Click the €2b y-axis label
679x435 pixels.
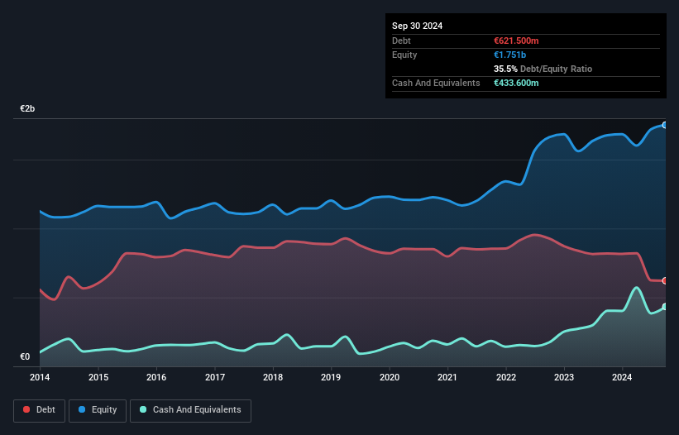coord(27,108)
